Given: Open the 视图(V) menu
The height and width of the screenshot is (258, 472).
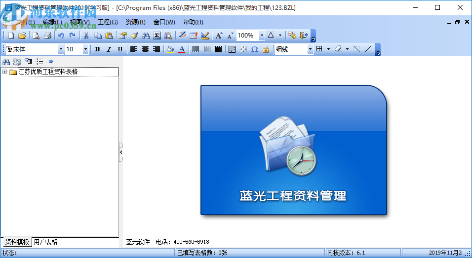Looking at the screenshot, I should (x=80, y=22).
